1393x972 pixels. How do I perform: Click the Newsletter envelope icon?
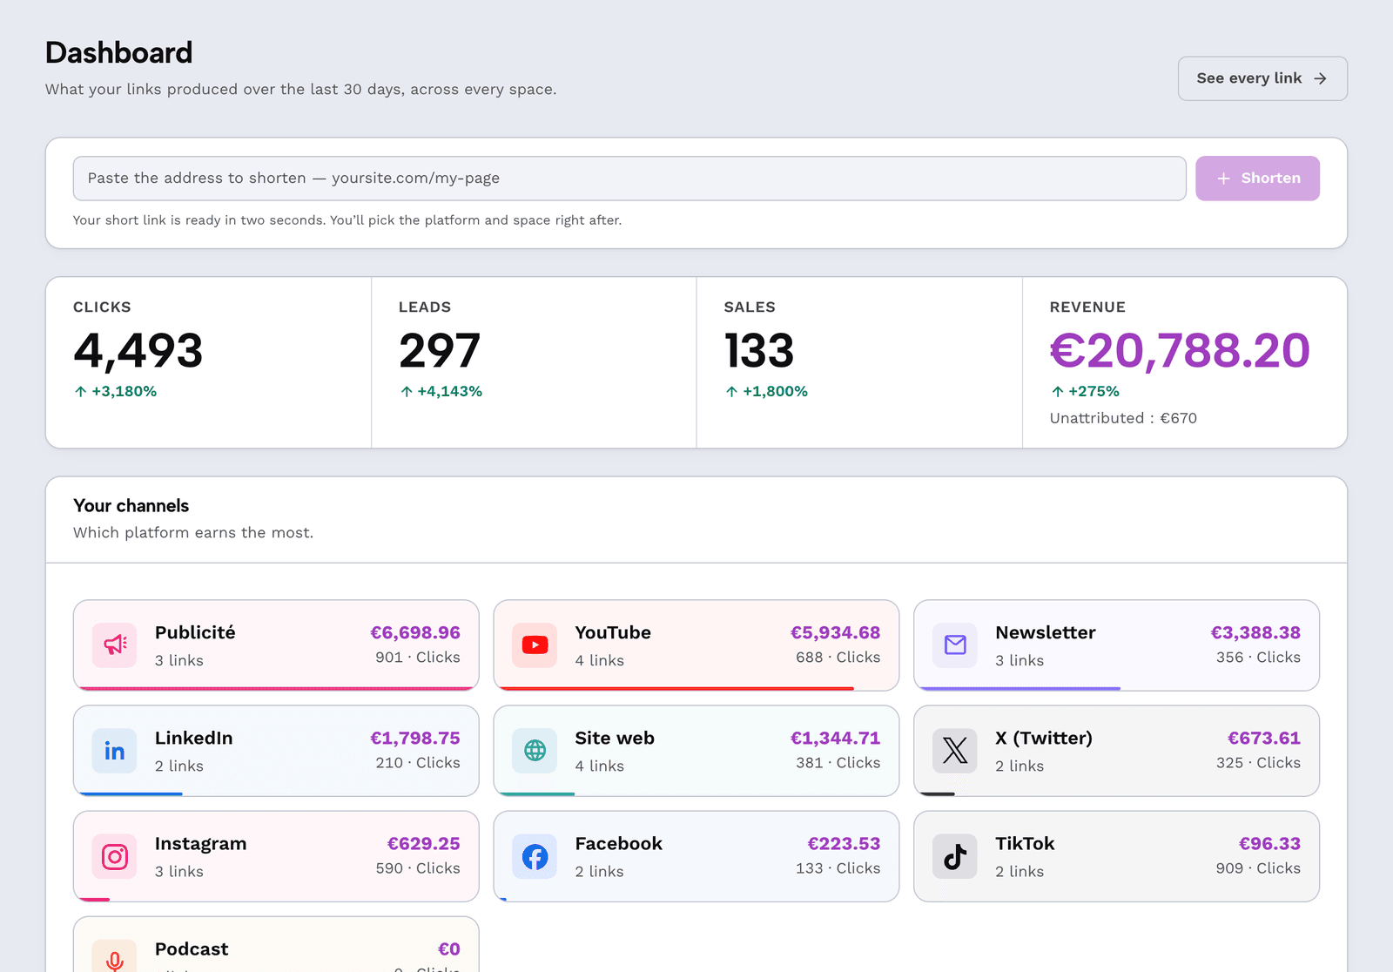point(955,645)
